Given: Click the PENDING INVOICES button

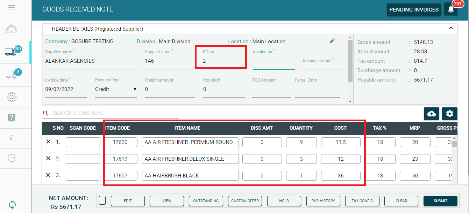Looking at the screenshot, I should click(414, 9).
